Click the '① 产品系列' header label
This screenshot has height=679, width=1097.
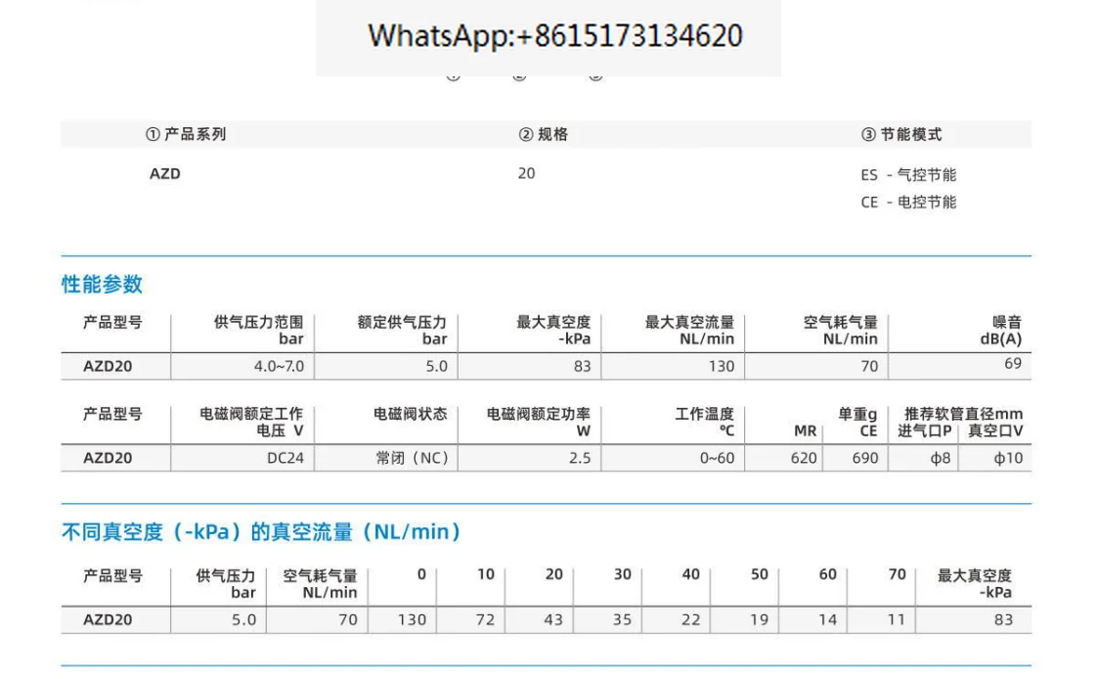pyautogui.click(x=186, y=134)
